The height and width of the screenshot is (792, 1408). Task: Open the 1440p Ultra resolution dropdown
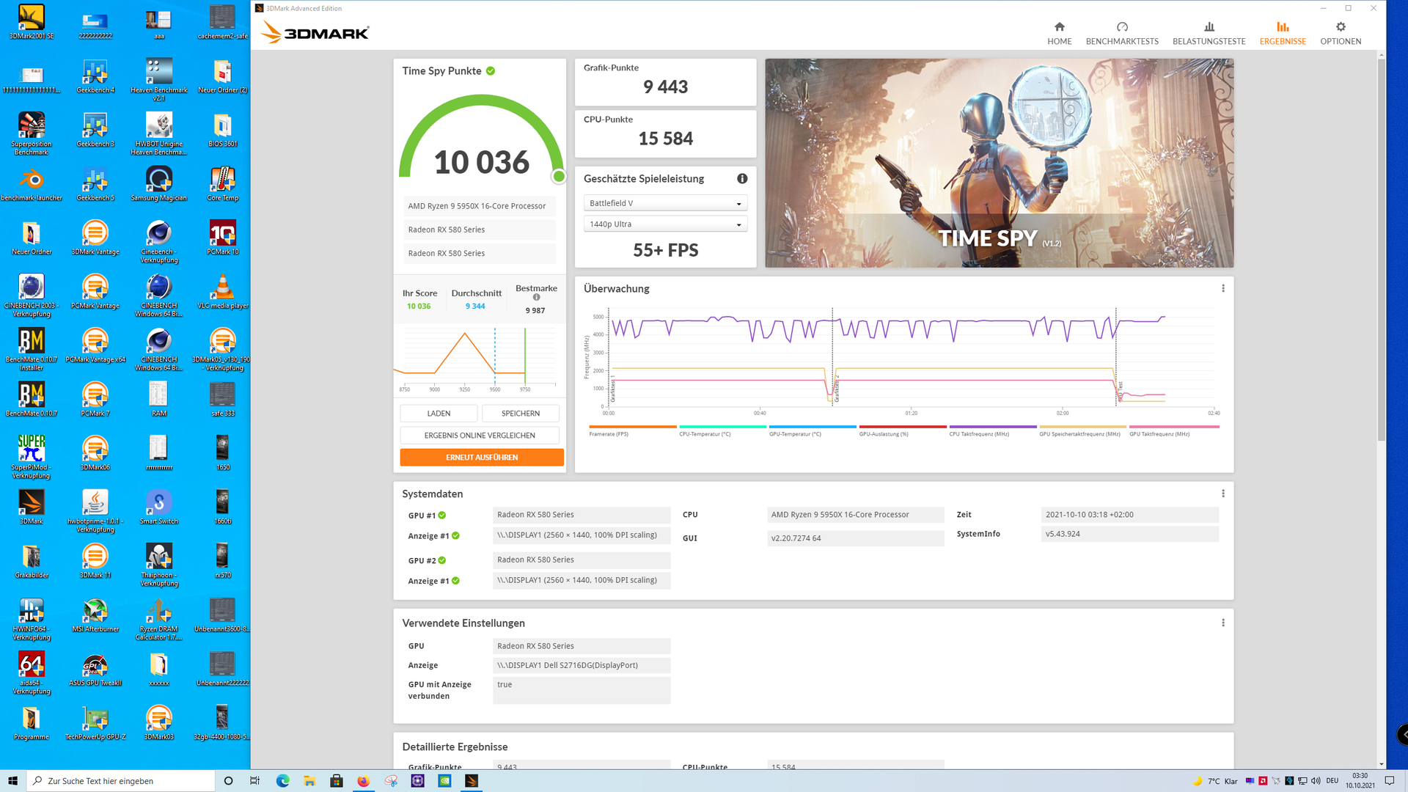coord(665,224)
